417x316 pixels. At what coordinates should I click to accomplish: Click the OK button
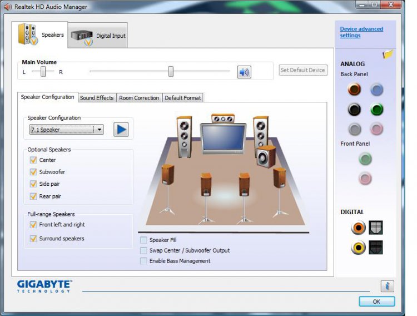(376, 302)
